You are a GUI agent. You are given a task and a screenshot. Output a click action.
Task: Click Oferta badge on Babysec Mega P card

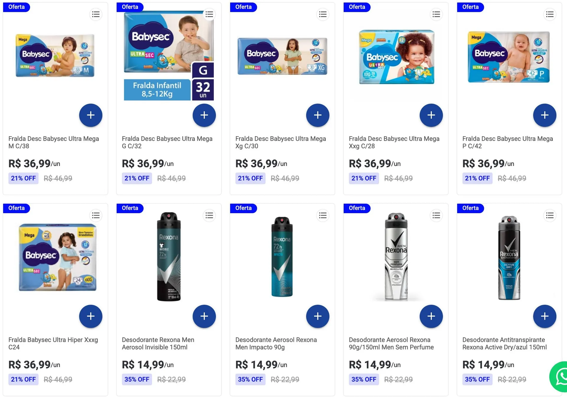tap(470, 7)
